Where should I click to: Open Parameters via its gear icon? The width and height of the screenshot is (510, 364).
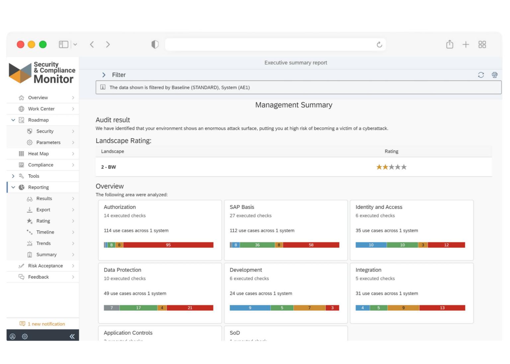coord(29,142)
